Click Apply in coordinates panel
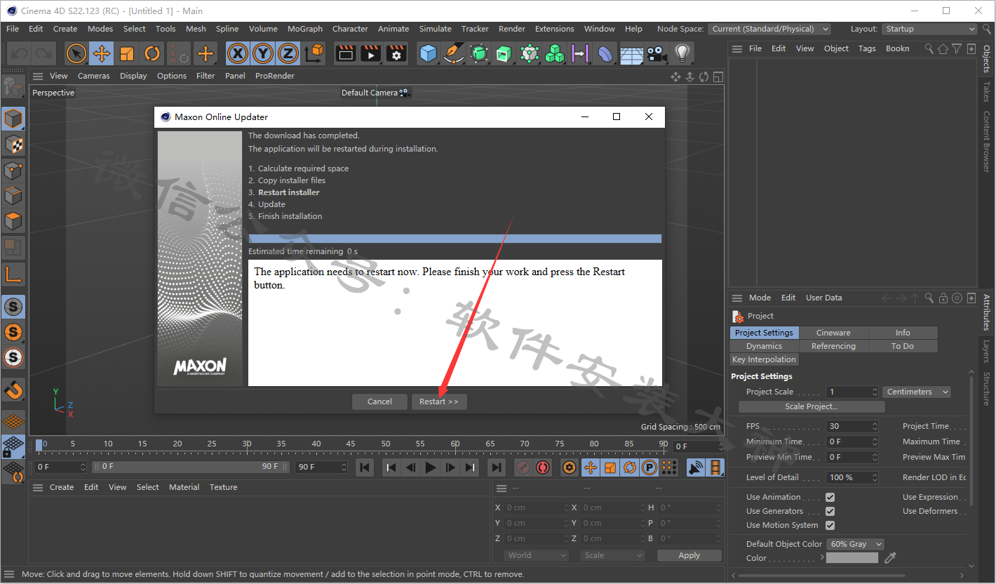Viewport: 996px width, 584px height. click(x=689, y=555)
